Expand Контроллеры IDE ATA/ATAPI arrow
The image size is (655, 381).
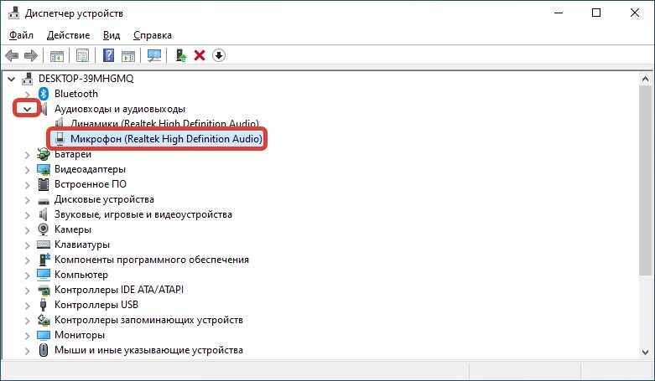click(28, 290)
